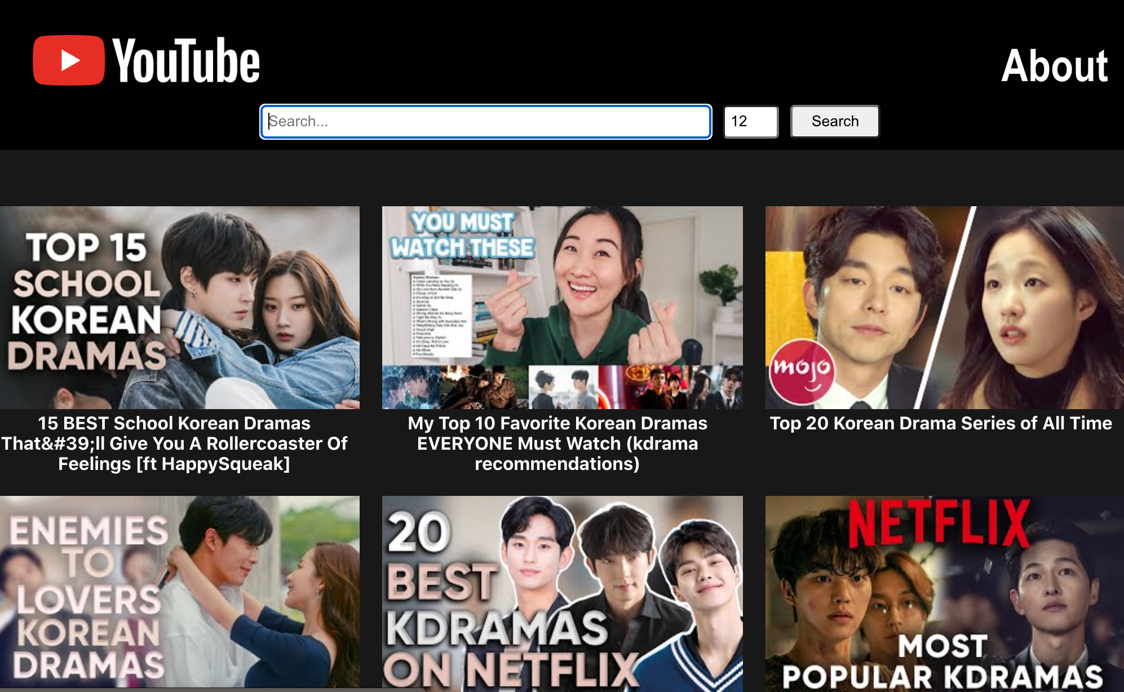
Task: Open the You Must Watch These thumbnail
Action: click(x=563, y=308)
